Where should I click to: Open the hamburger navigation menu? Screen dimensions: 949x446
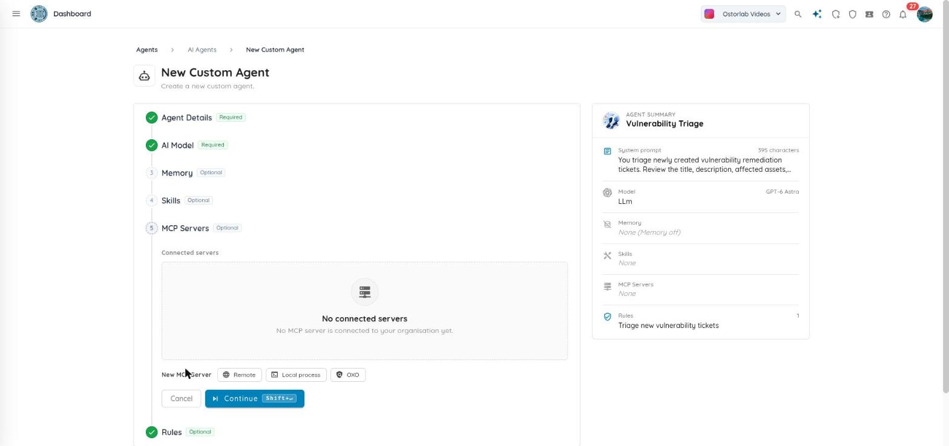tap(16, 13)
